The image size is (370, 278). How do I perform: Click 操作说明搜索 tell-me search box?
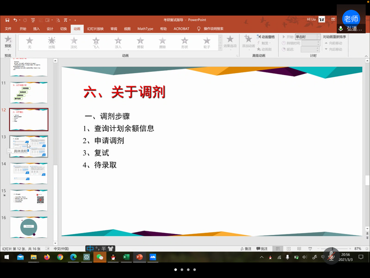click(213, 28)
